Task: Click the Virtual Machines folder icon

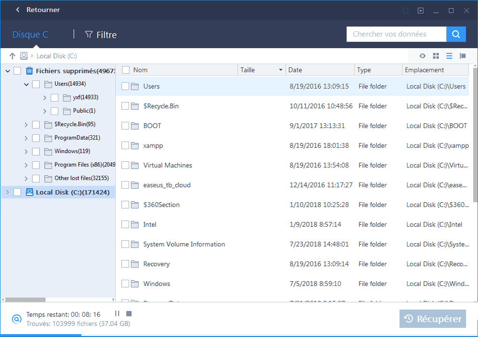Action: pyautogui.click(x=135, y=165)
